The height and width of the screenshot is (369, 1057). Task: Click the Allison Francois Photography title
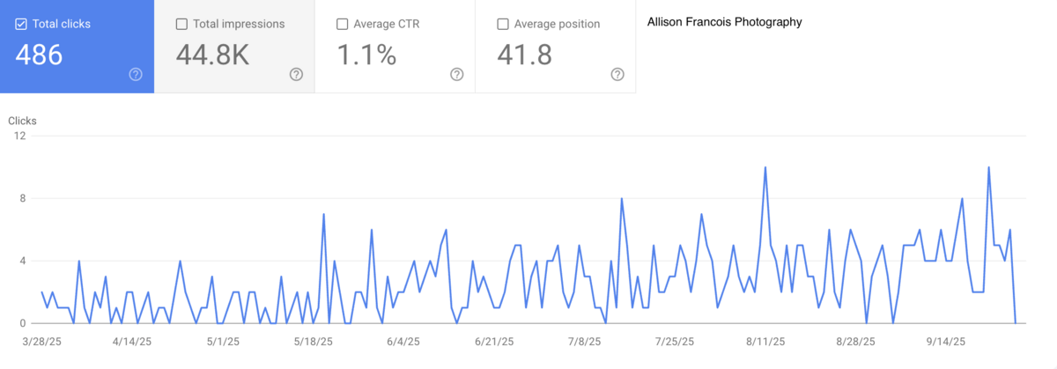click(x=724, y=22)
